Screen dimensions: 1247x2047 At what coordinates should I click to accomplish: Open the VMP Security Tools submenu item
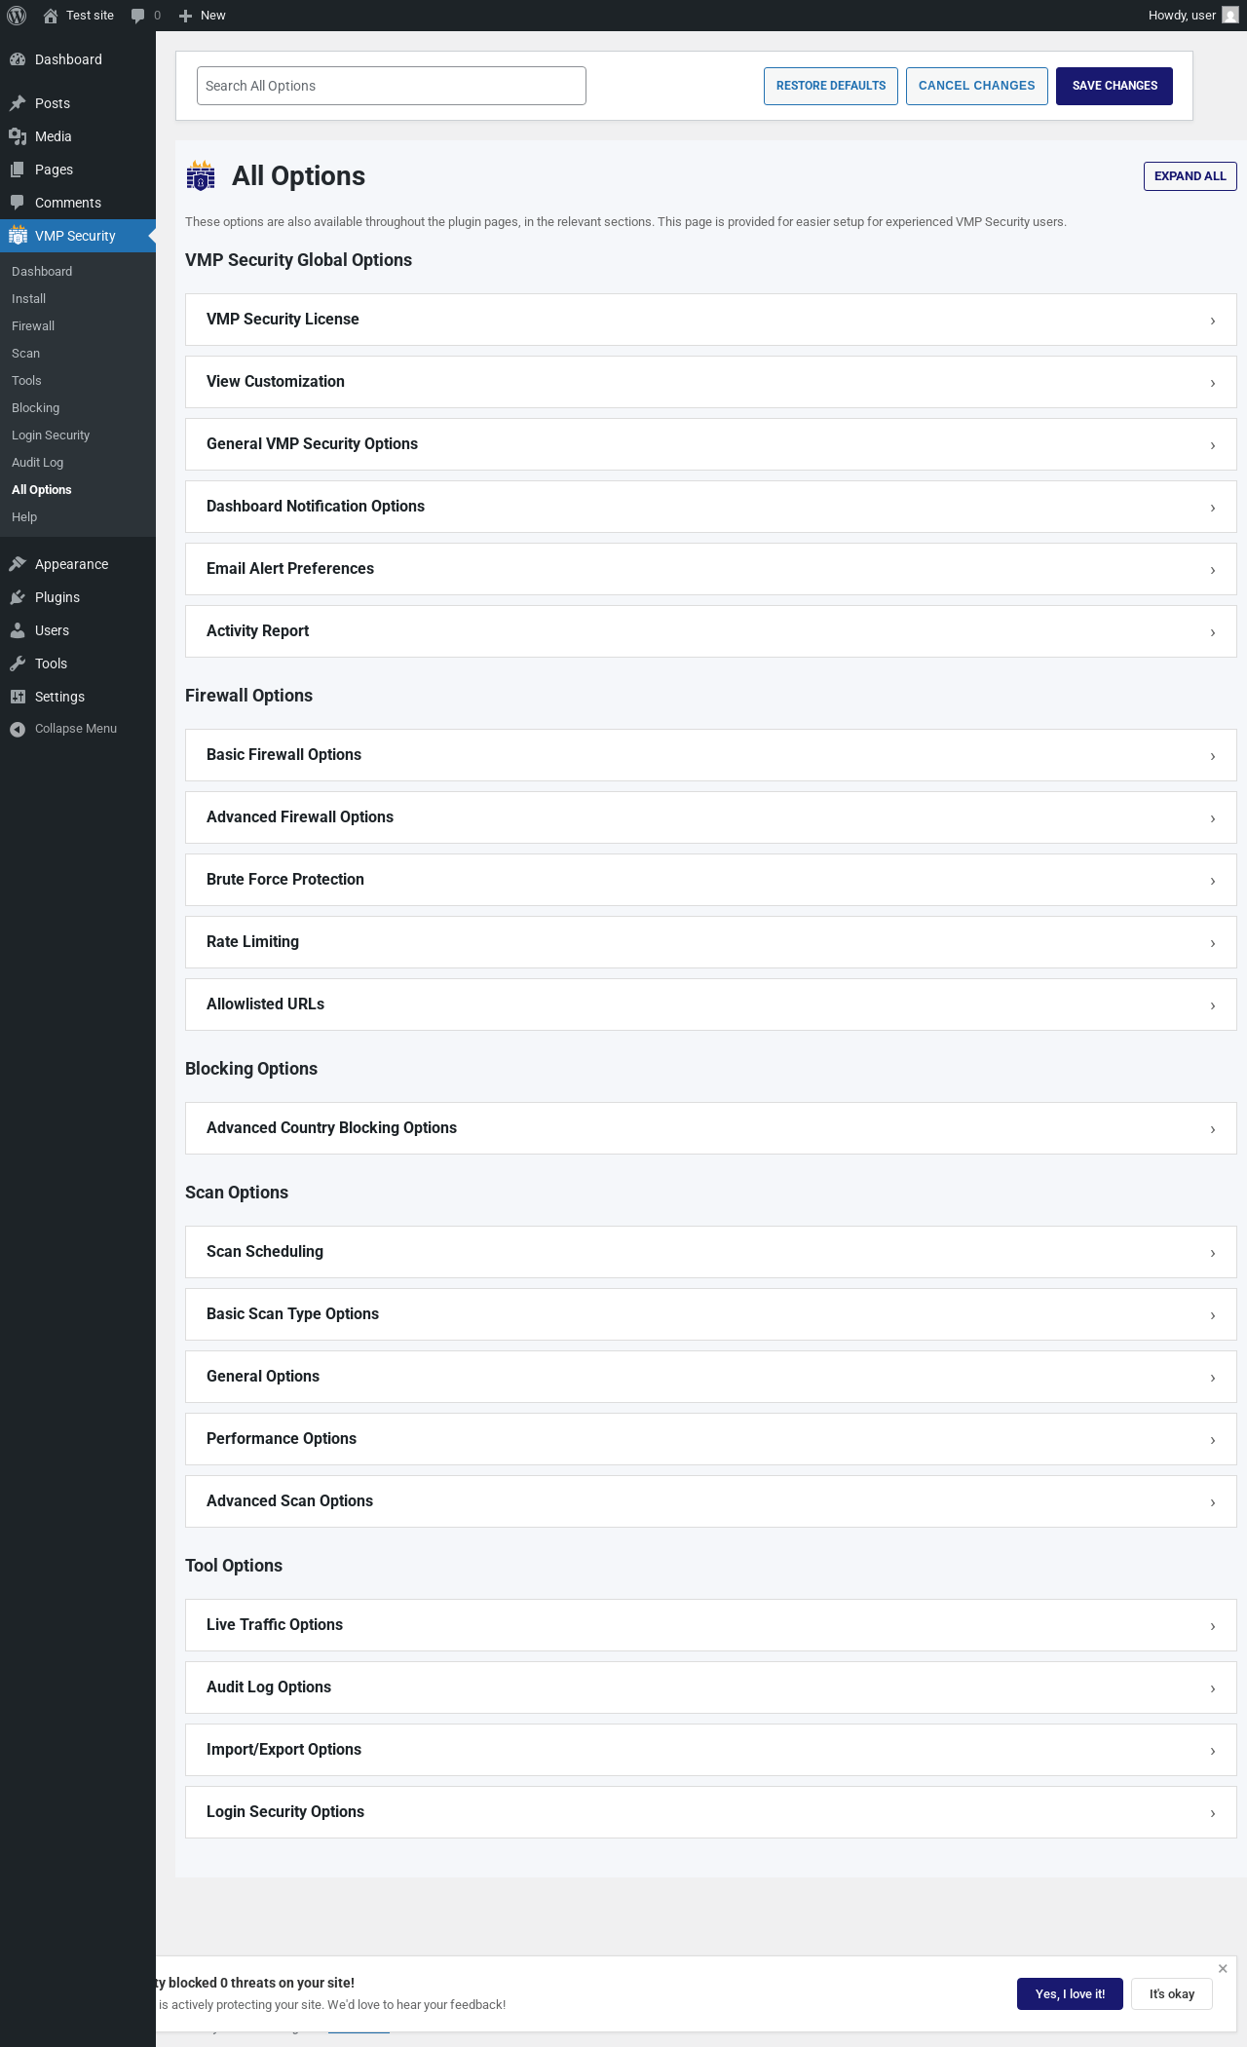(78, 381)
